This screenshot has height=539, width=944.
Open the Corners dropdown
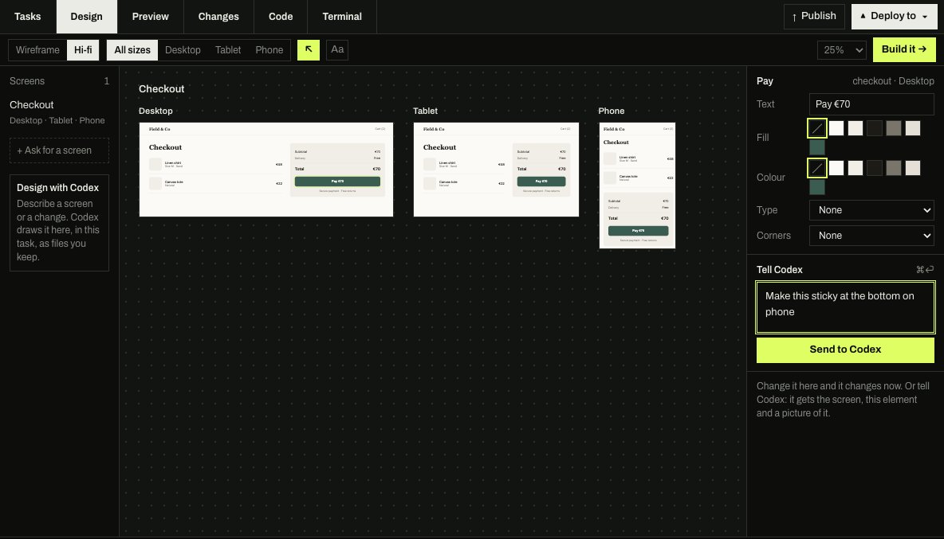point(871,236)
